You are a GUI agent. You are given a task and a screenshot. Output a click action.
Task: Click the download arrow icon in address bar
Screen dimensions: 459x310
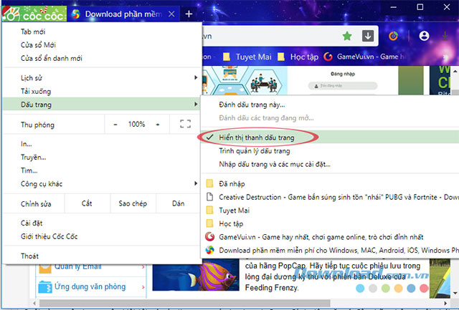click(367, 35)
